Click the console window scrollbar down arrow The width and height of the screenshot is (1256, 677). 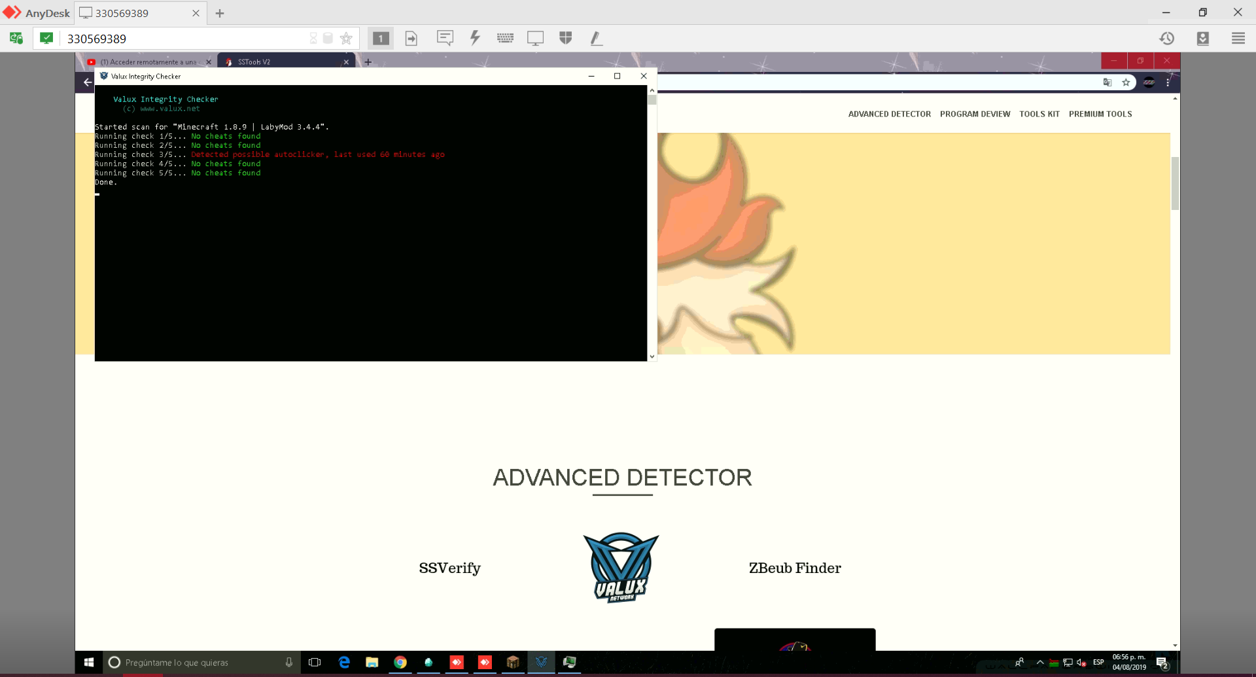click(x=652, y=356)
